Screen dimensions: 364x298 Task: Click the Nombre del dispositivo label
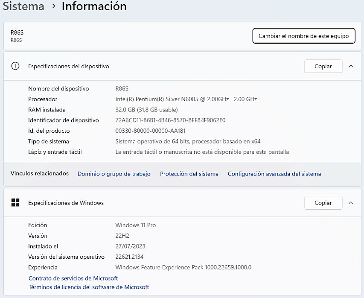click(58, 88)
